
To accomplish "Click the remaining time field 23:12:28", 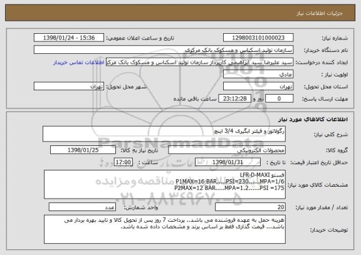I will point(234,99).
